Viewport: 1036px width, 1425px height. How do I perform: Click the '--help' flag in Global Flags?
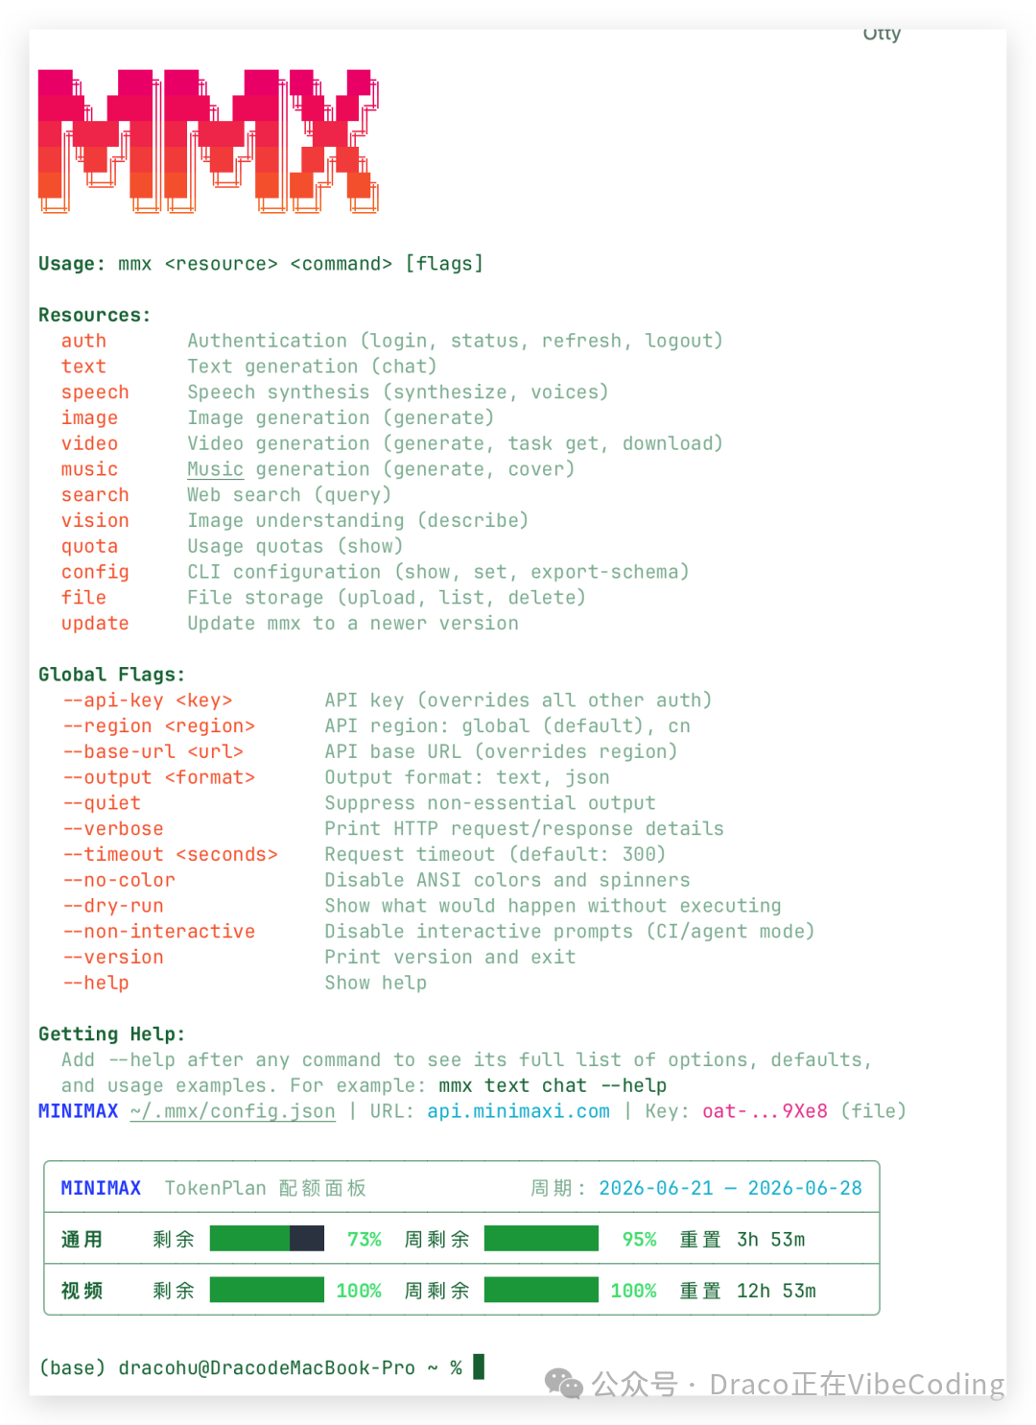[x=96, y=983]
